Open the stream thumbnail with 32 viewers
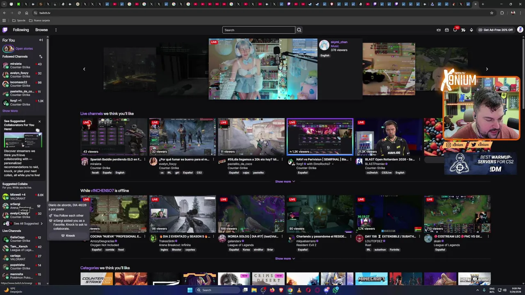The image size is (525, 295). [x=183, y=137]
